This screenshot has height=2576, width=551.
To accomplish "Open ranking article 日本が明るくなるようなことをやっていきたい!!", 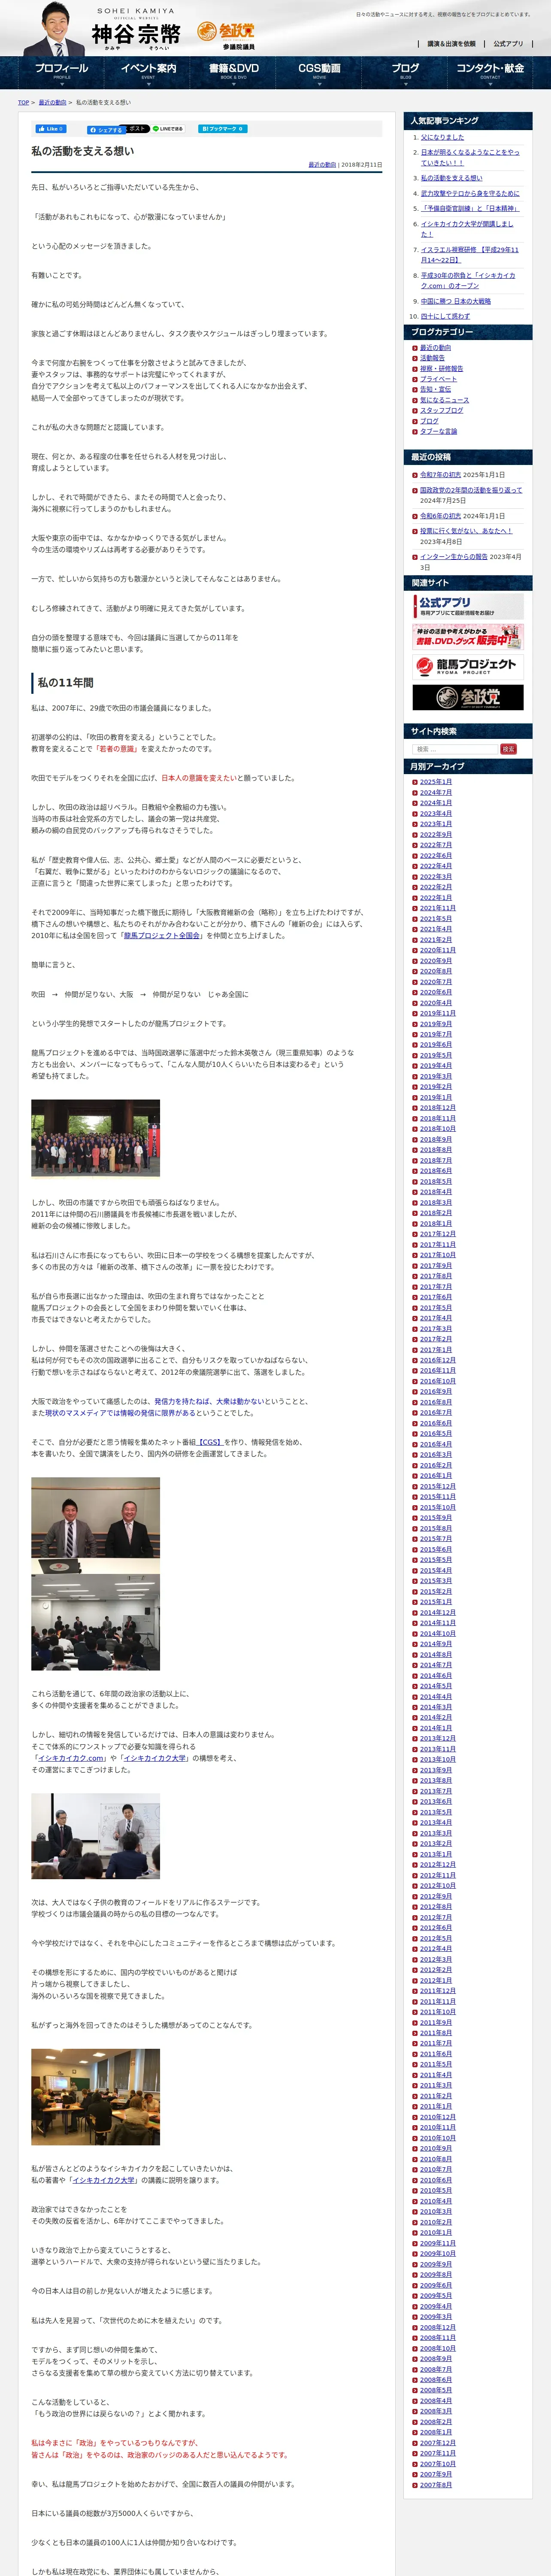I will pyautogui.click(x=470, y=157).
